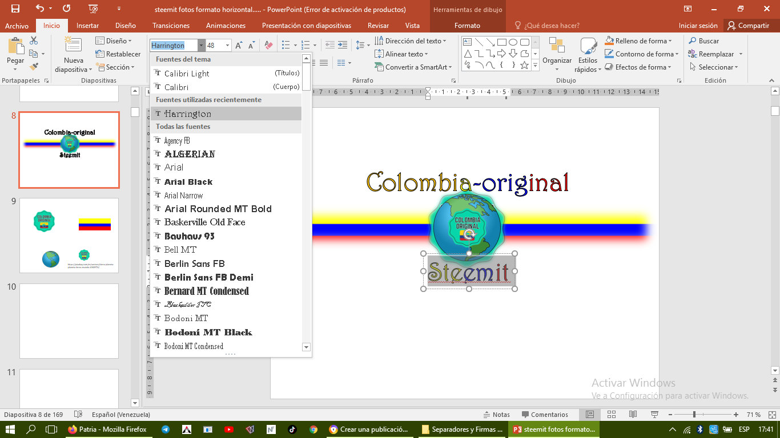Image resolution: width=780 pixels, height=438 pixels.
Task: Adjust the zoom slider handle
Action: click(x=694, y=415)
